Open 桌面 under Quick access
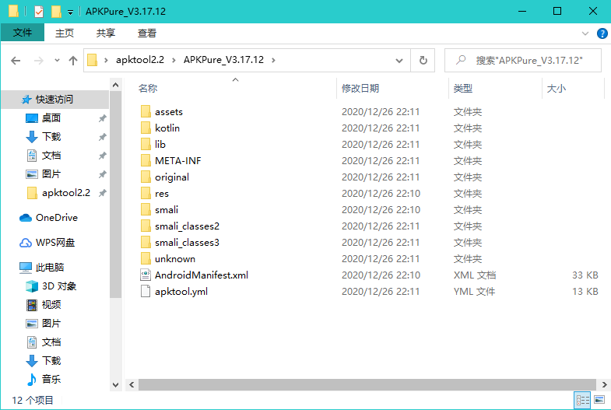611x410 pixels. click(51, 118)
